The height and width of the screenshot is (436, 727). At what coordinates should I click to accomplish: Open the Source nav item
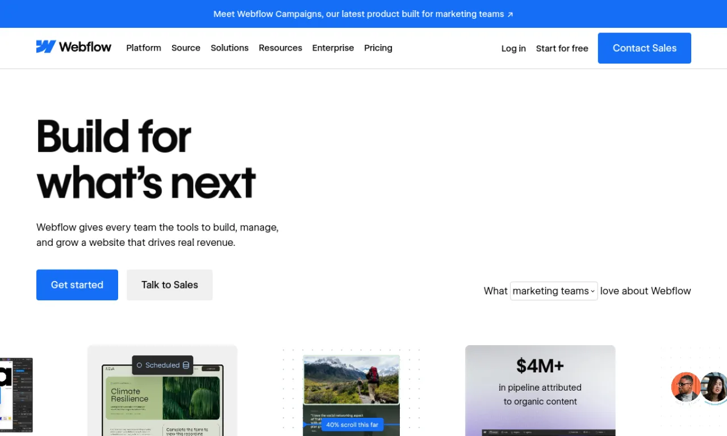coord(186,48)
